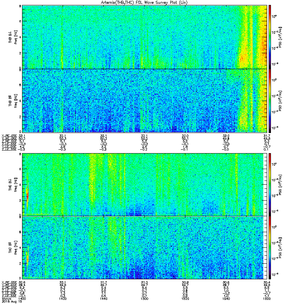Click the THB B∥ spectrogram panel

[145, 101]
